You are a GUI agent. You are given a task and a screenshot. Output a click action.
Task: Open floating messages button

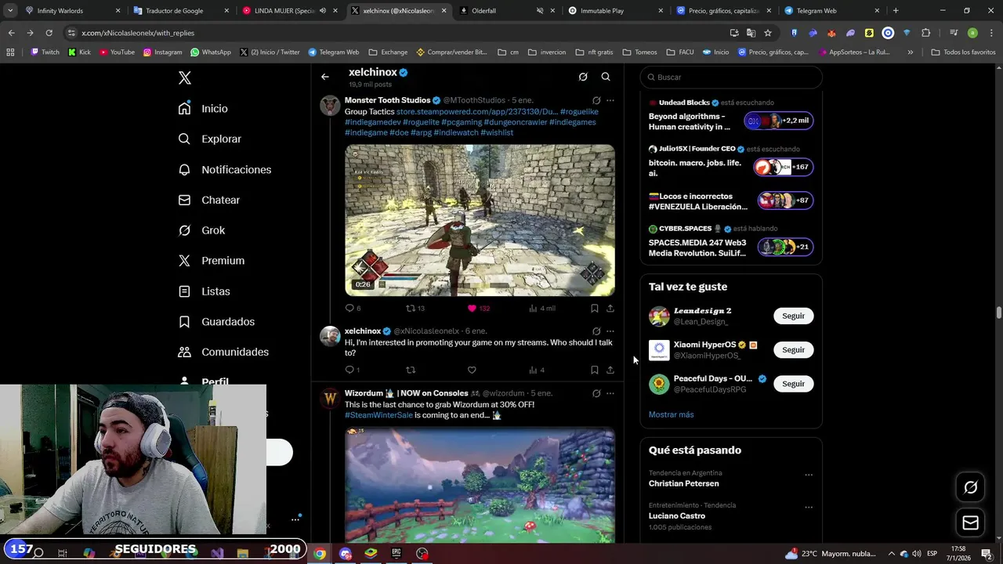coord(970,522)
